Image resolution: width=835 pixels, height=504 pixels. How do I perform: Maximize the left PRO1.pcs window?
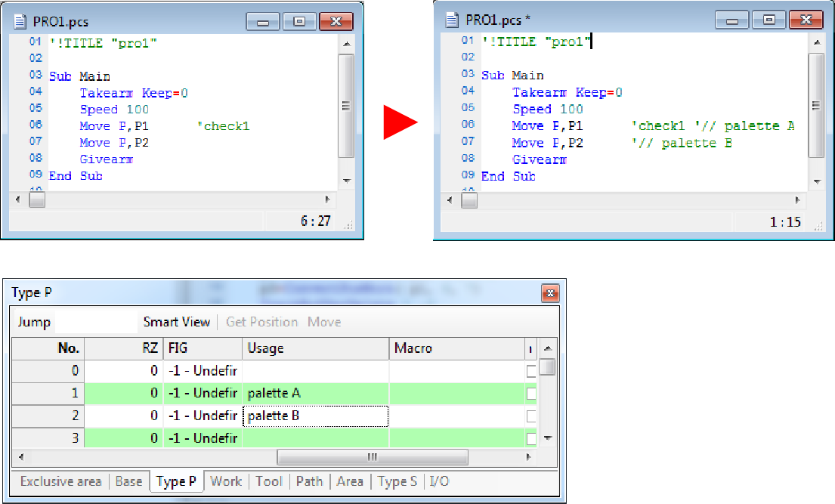pos(299,21)
